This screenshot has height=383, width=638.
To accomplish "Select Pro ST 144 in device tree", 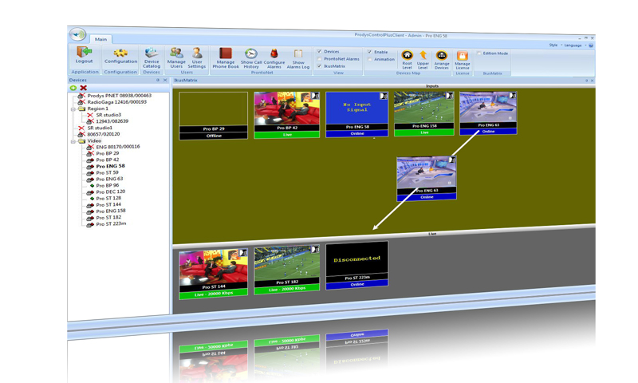I will coord(107,204).
